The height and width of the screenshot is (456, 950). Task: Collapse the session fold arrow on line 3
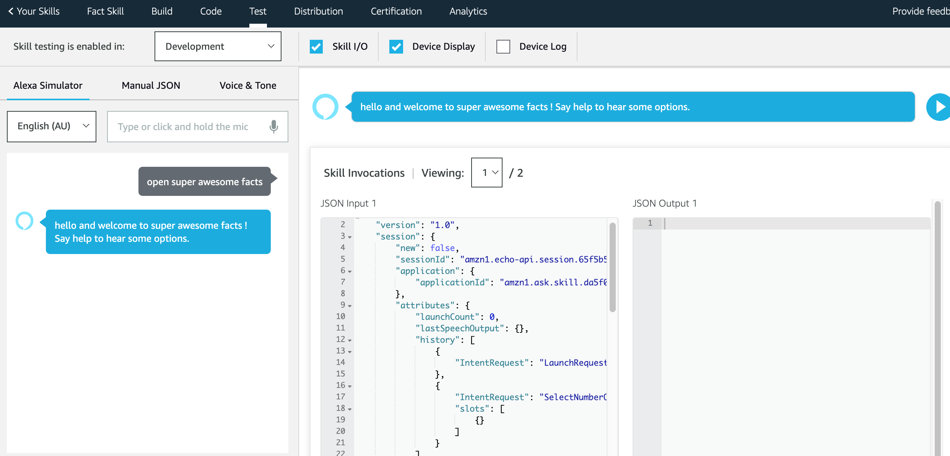(350, 237)
